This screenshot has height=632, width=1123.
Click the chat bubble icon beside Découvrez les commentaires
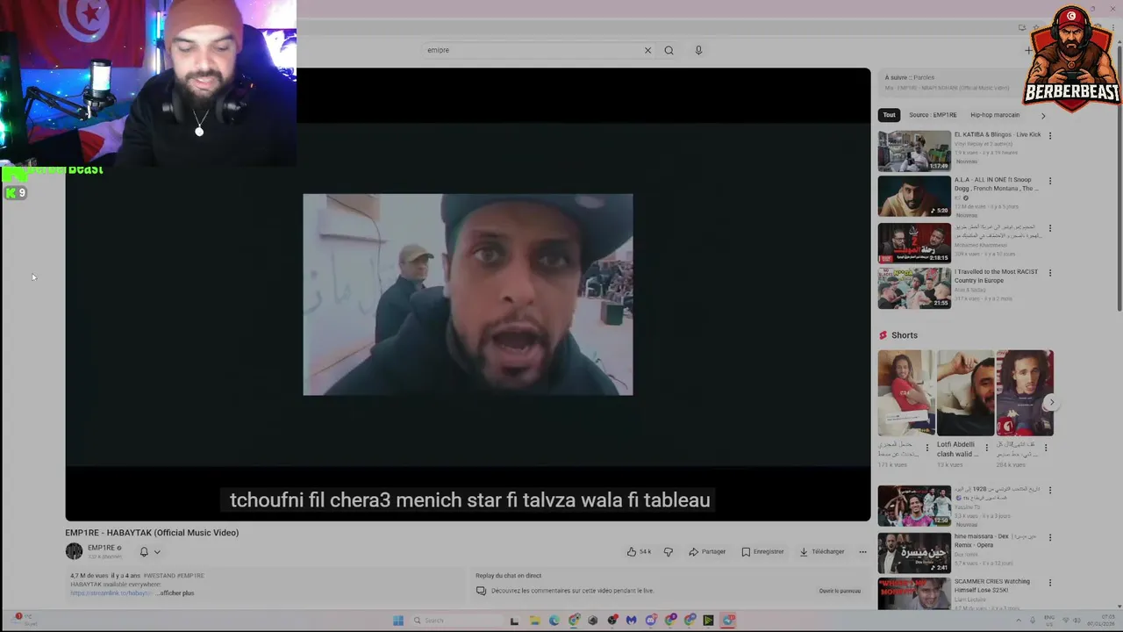coord(481,591)
